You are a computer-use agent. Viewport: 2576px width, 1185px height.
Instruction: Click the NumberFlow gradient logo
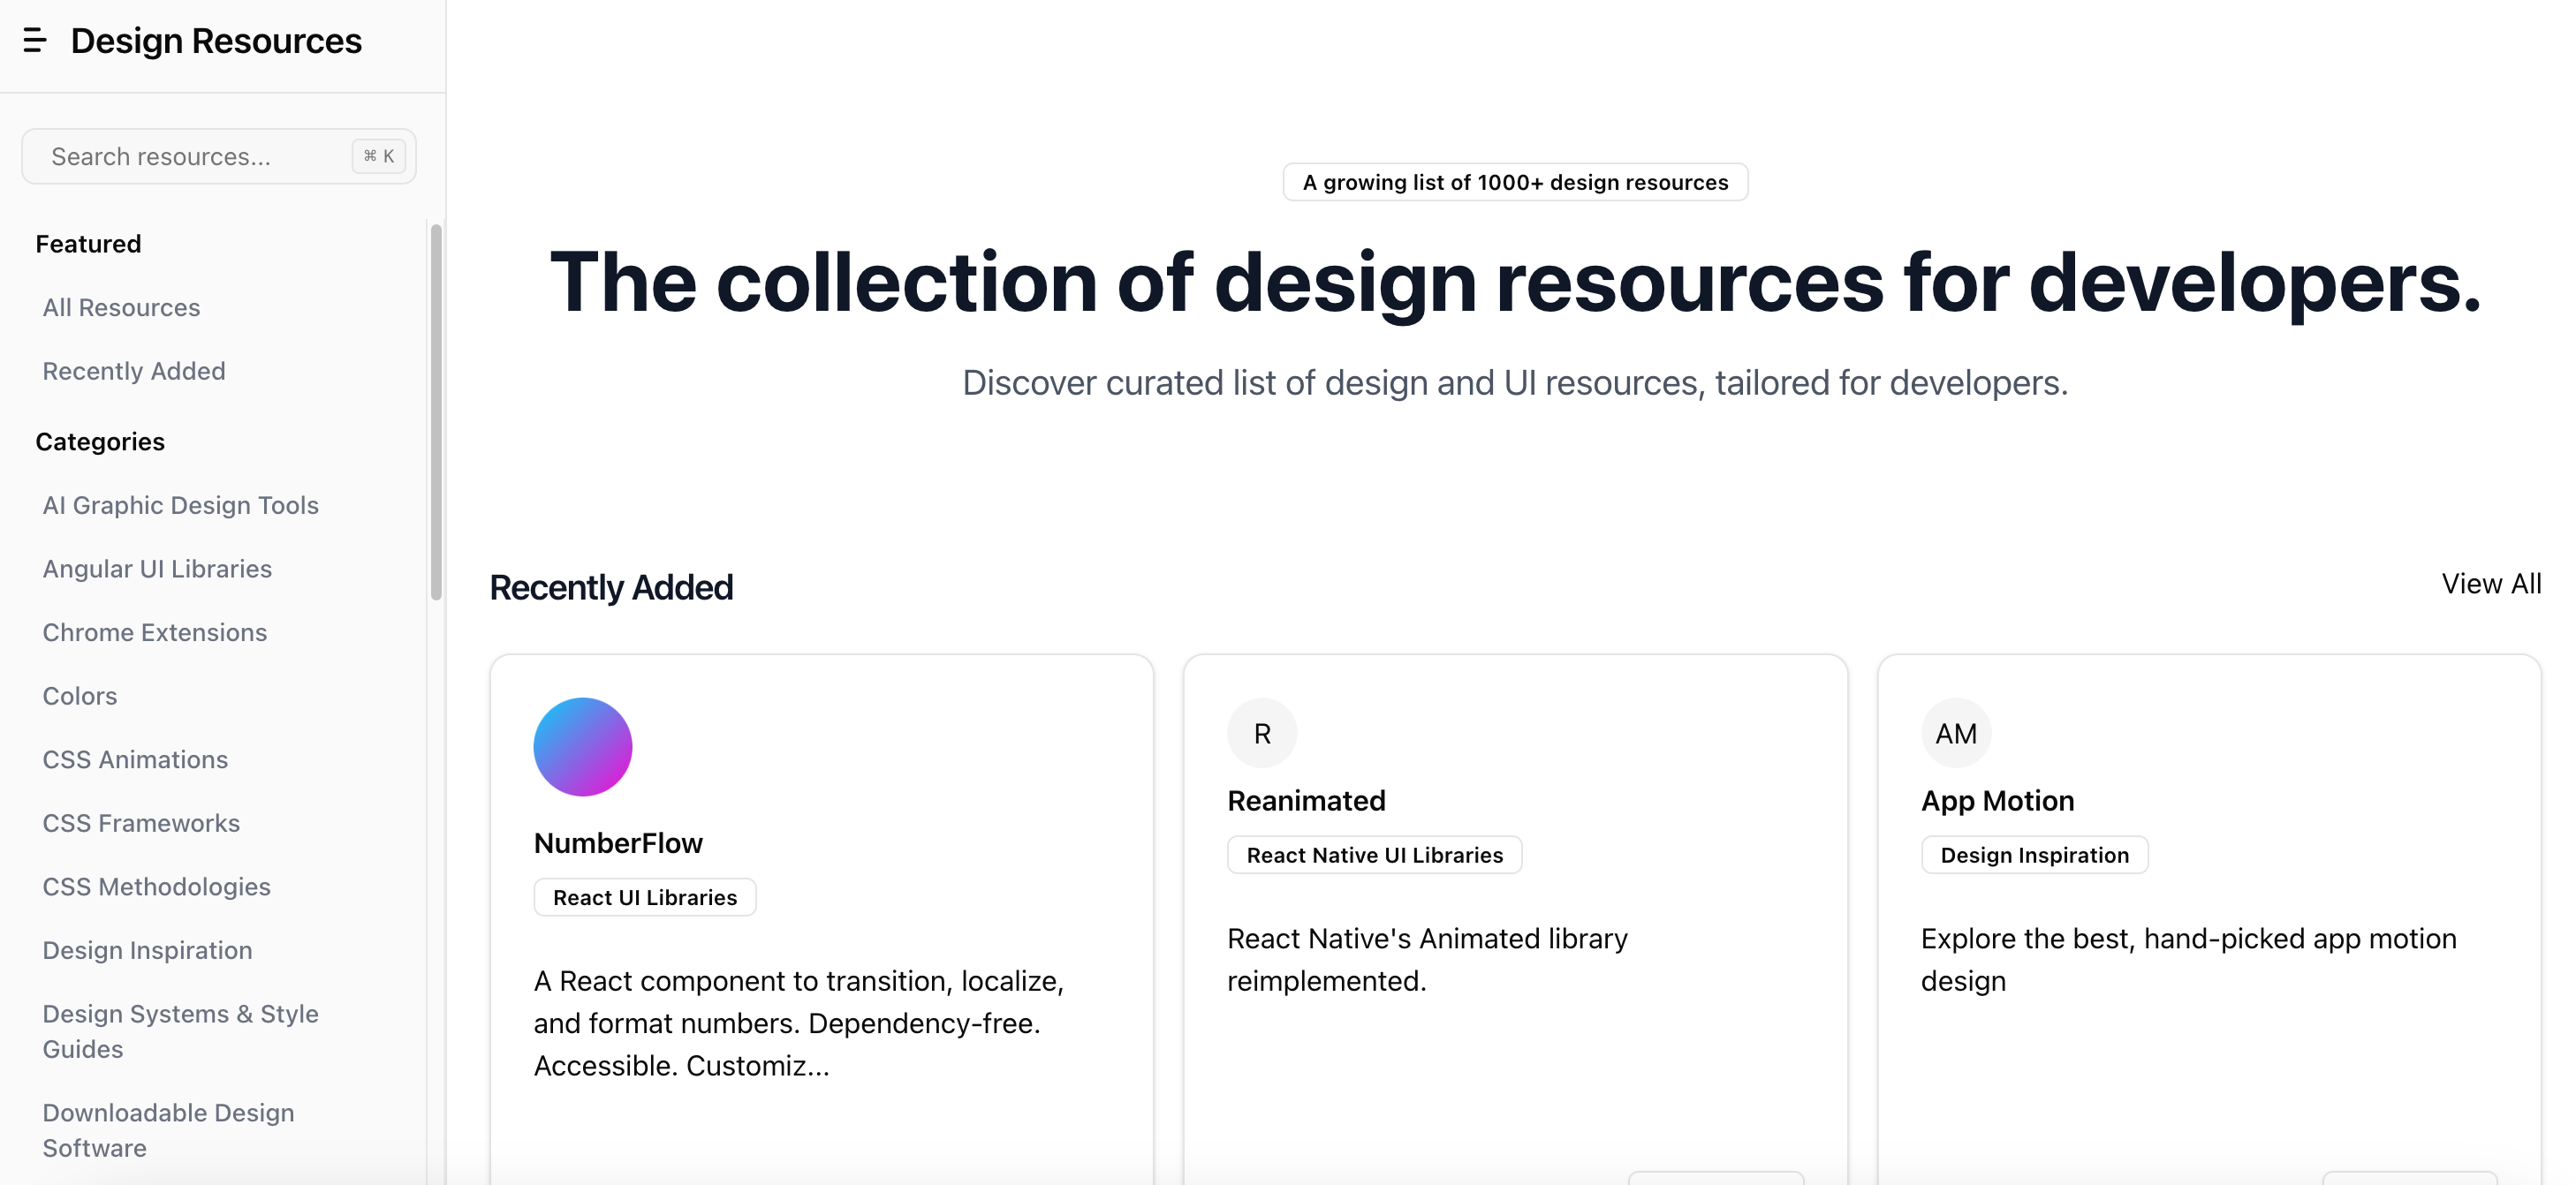pos(583,747)
